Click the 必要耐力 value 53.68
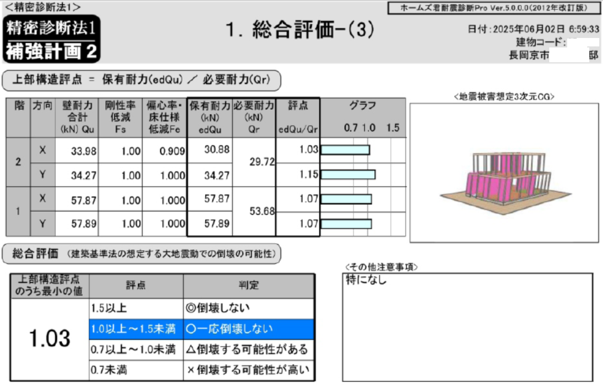The image size is (603, 385). pyautogui.click(x=254, y=211)
